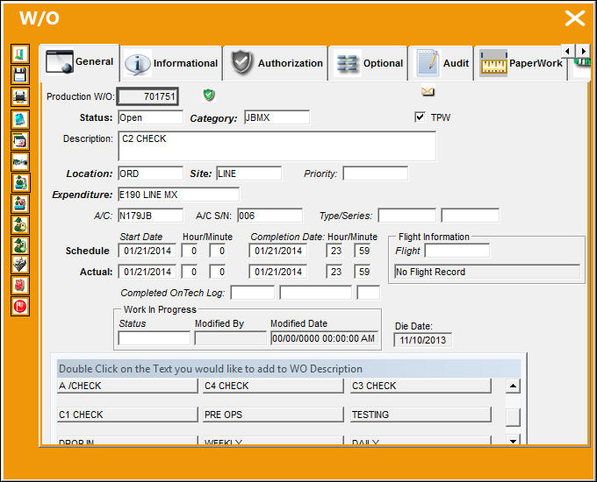Image resolution: width=597 pixels, height=482 pixels.
Task: Click the A/C field showing N179JB
Action: tap(150, 216)
